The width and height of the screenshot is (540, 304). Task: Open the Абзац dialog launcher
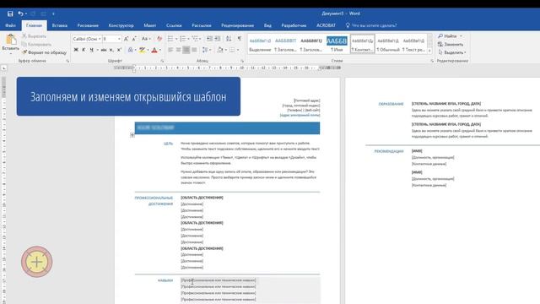(x=242, y=61)
